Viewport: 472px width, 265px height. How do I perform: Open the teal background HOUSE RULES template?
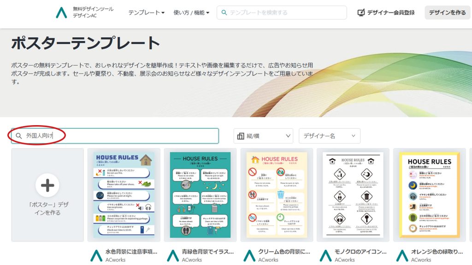pos(200,195)
